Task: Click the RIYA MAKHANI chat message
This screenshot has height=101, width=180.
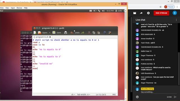Action: coord(148,35)
